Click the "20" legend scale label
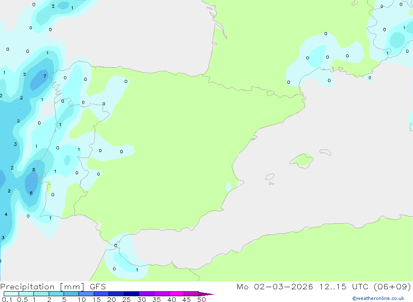 (112, 300)
